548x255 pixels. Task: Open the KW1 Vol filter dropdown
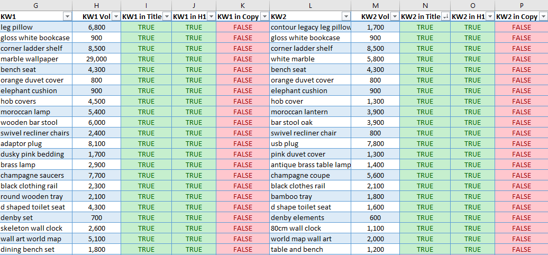tap(115, 16)
